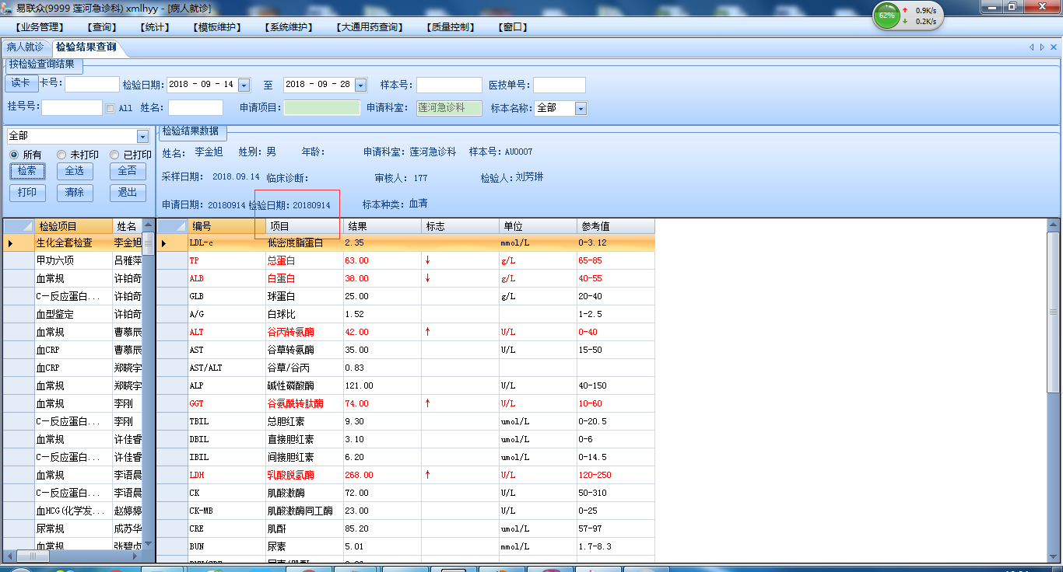The height and width of the screenshot is (572, 1063).
Task: Focus the 挂号号 input field
Action: pyautogui.click(x=72, y=108)
